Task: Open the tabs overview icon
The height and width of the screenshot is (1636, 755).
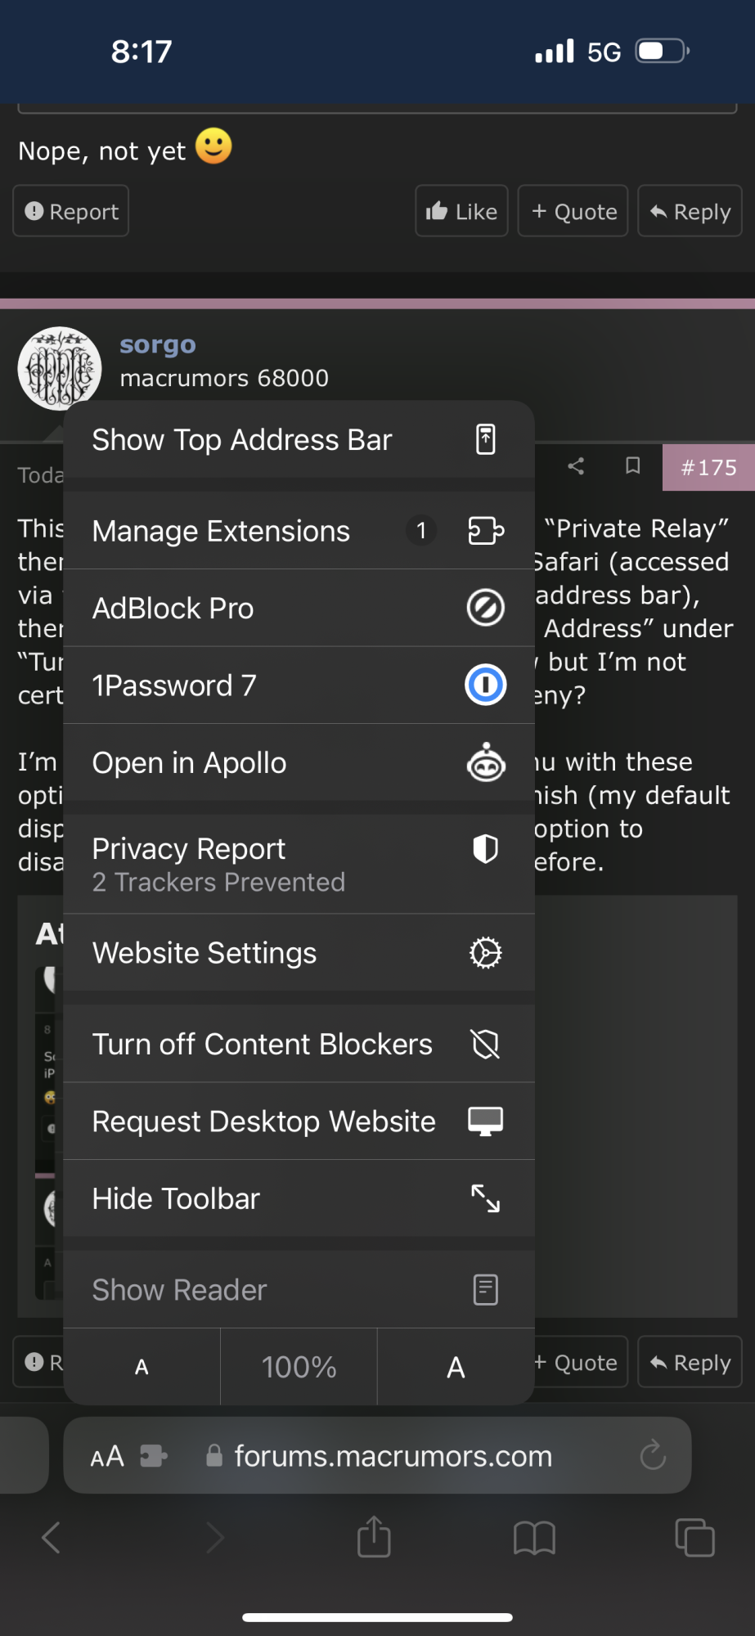Action: click(694, 1537)
